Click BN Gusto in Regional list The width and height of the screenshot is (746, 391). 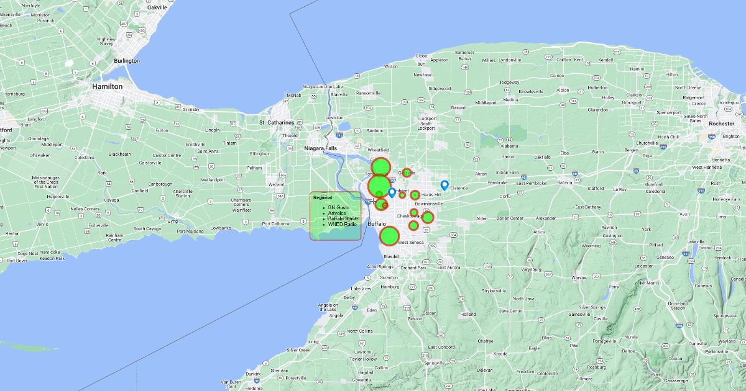pyautogui.click(x=339, y=207)
